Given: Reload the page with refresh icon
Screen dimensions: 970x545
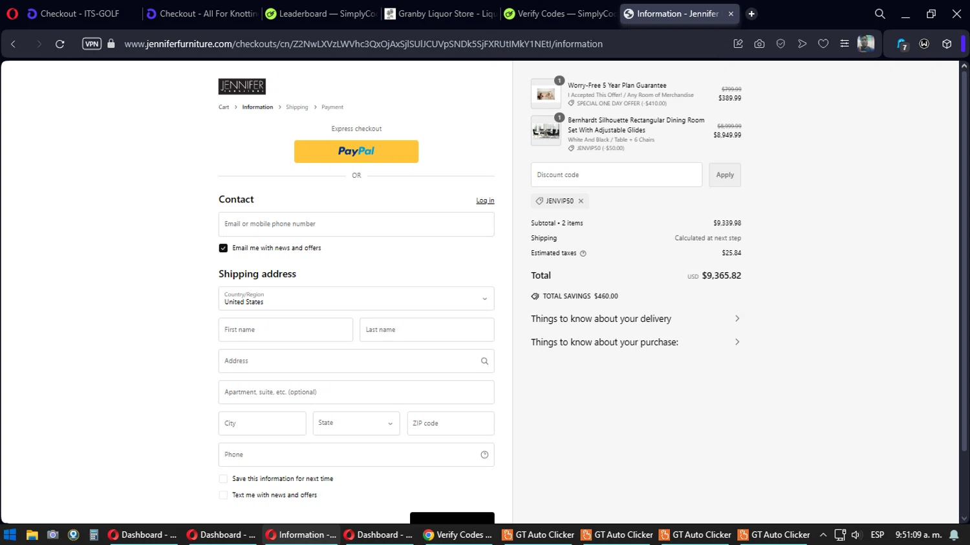Looking at the screenshot, I should click(x=60, y=44).
